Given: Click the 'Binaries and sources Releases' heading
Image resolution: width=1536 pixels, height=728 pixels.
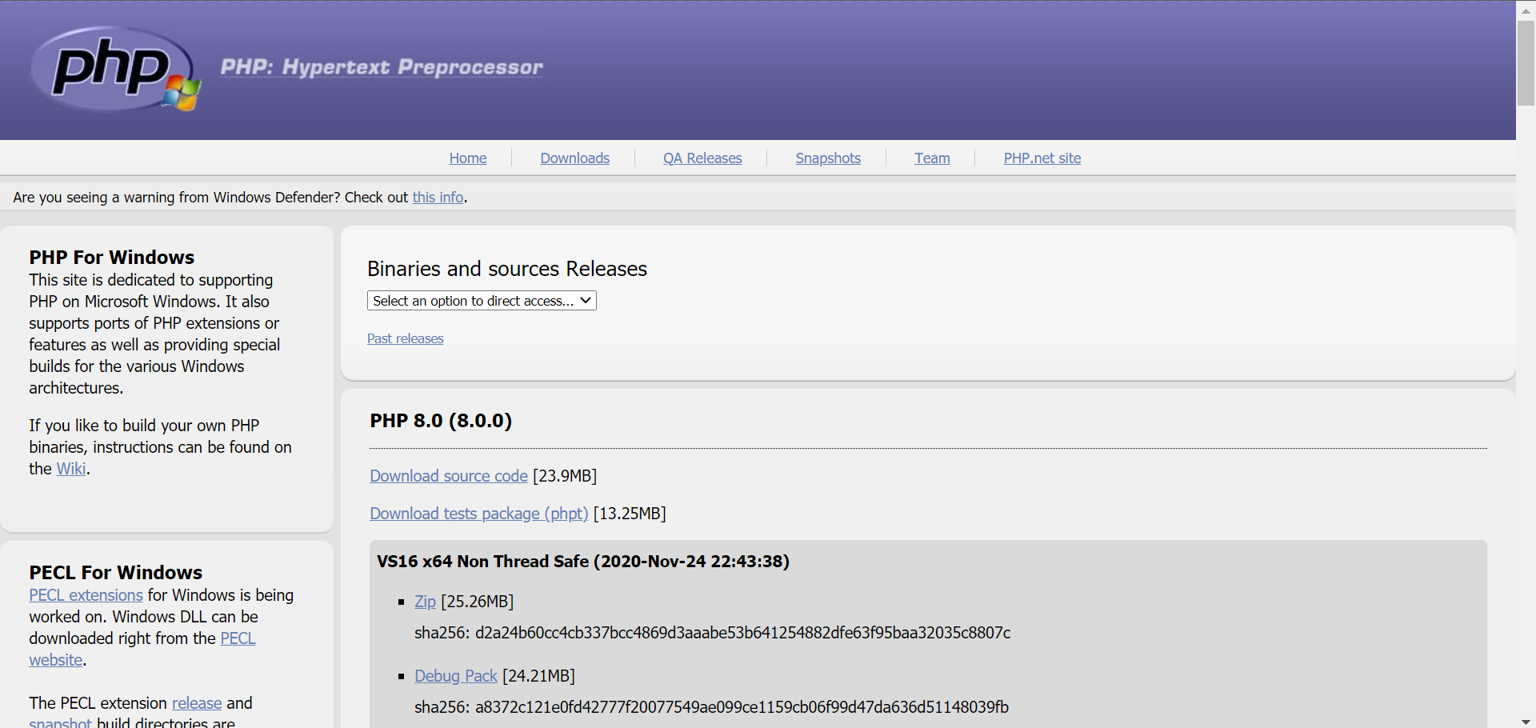Looking at the screenshot, I should coord(507,269).
